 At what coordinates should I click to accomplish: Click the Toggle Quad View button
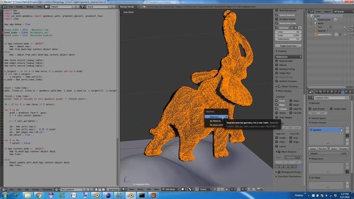tap(288, 46)
